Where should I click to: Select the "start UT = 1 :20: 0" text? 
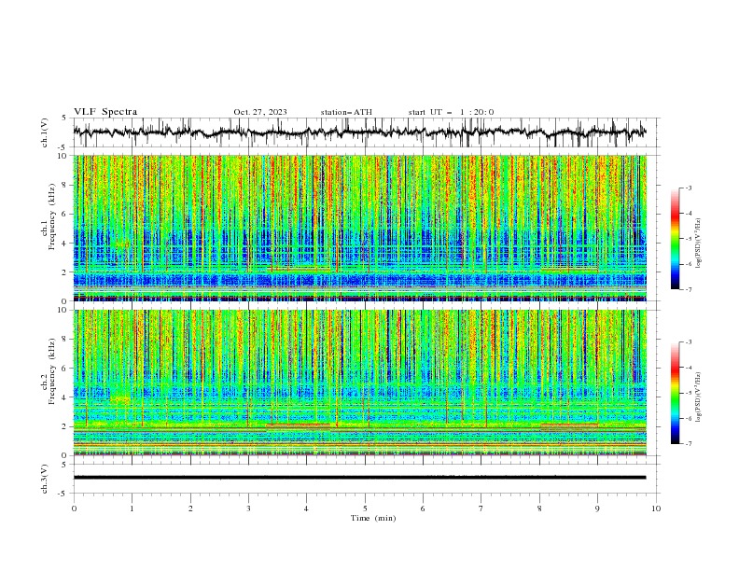click(x=451, y=112)
